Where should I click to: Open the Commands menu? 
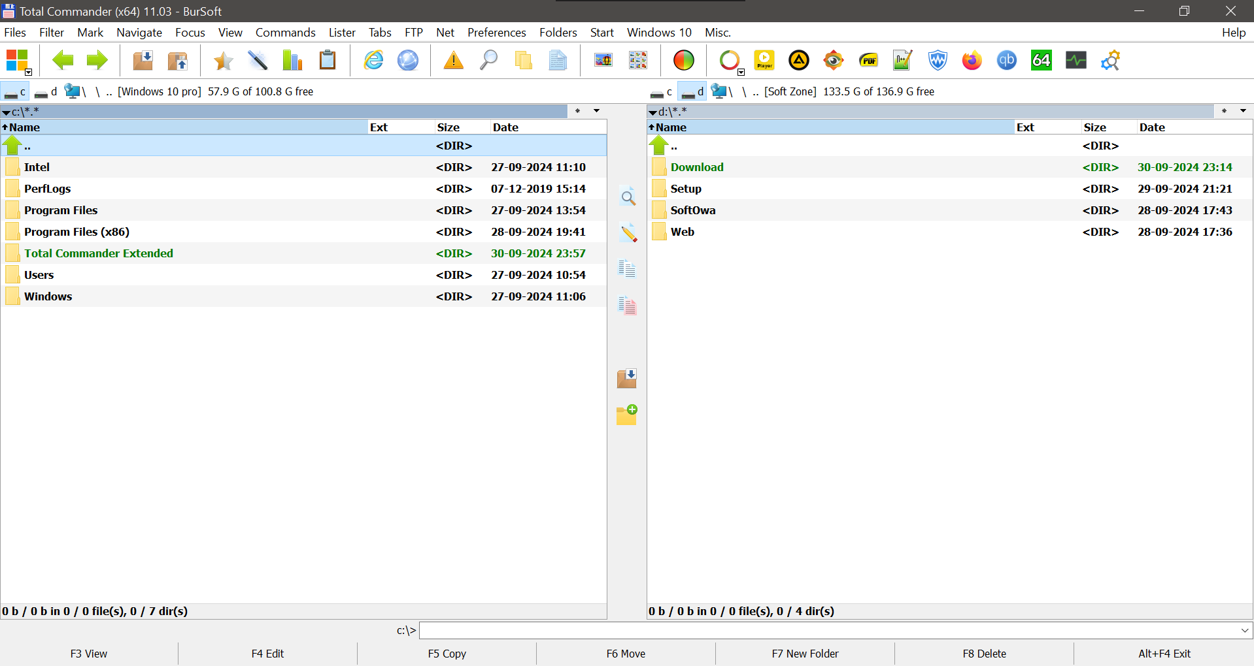click(285, 33)
